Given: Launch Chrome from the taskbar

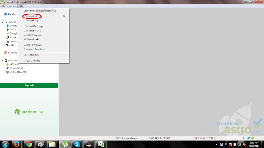Looking at the screenshot, I should tap(29, 144).
